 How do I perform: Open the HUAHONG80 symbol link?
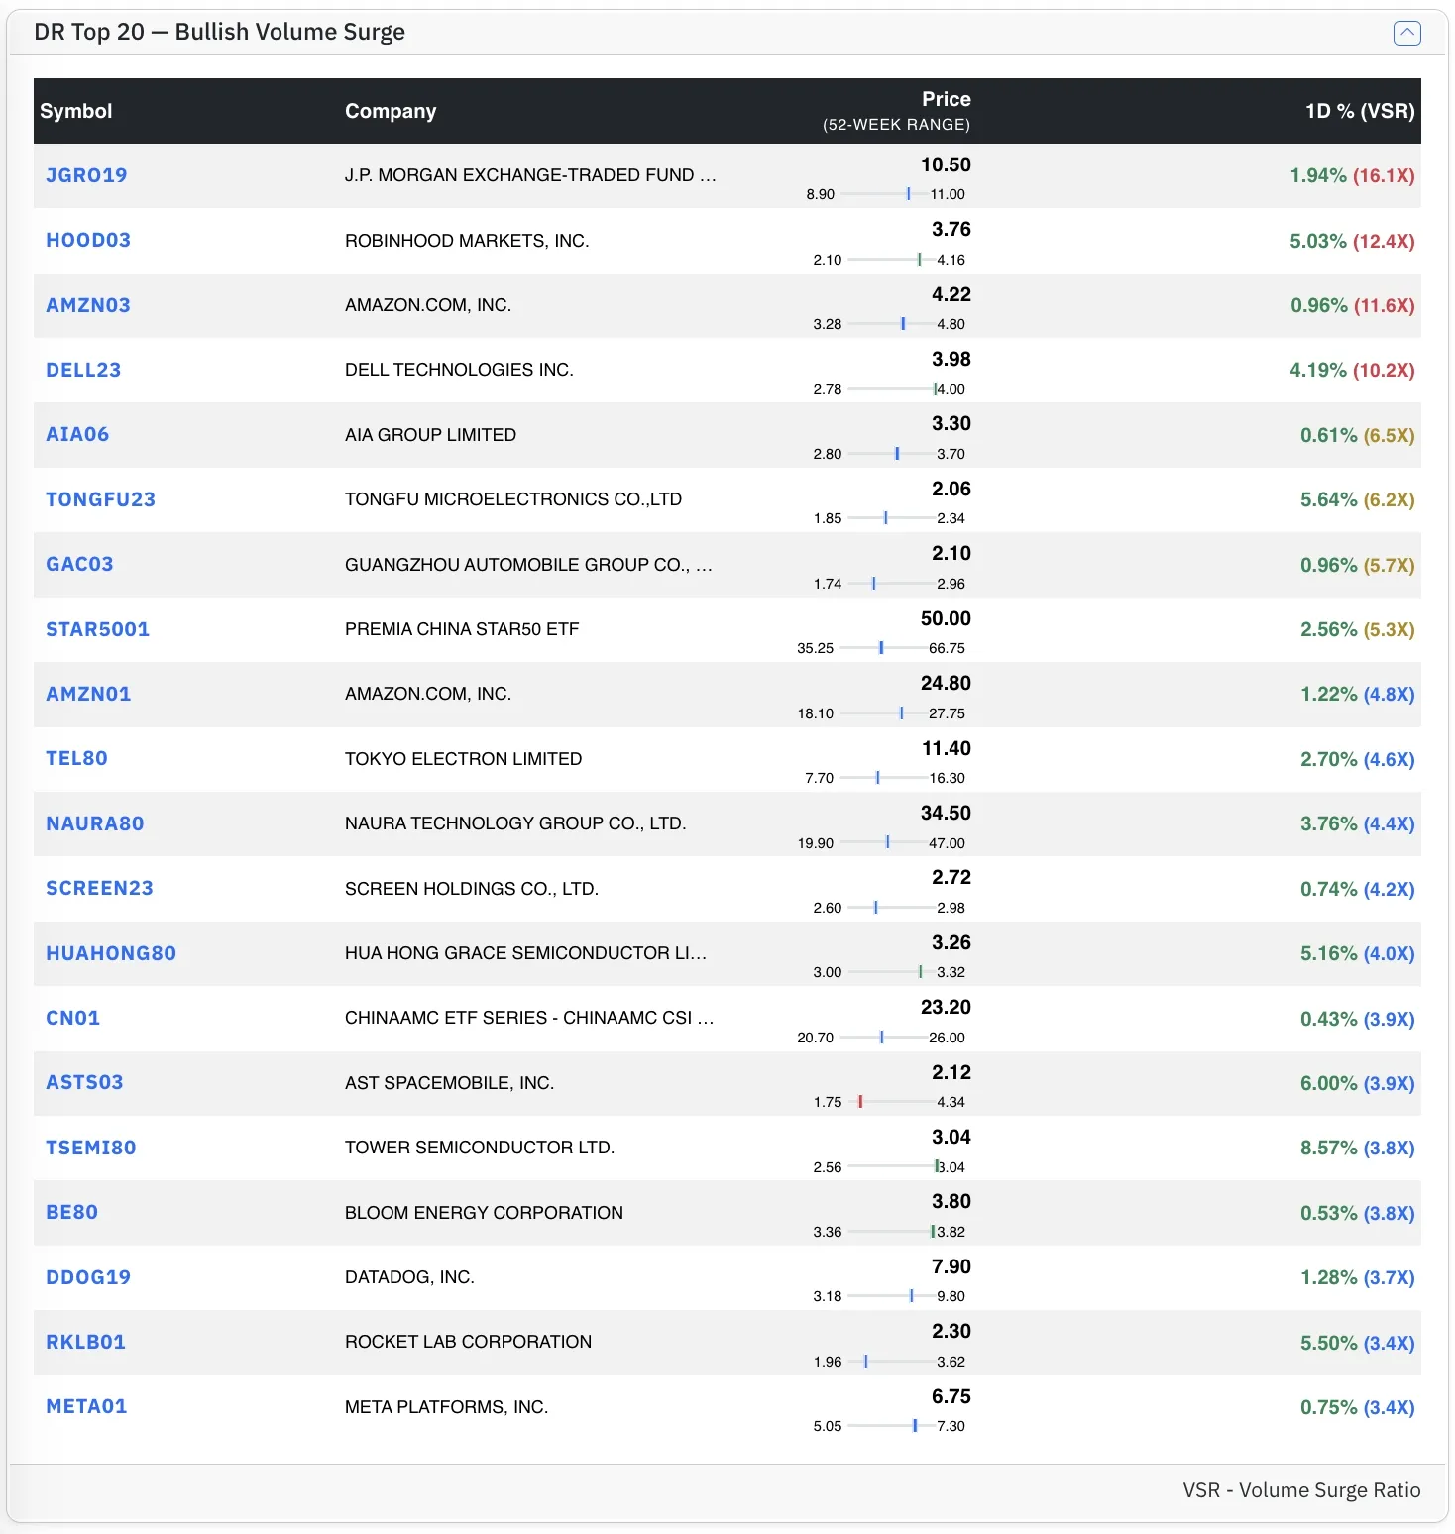(111, 953)
